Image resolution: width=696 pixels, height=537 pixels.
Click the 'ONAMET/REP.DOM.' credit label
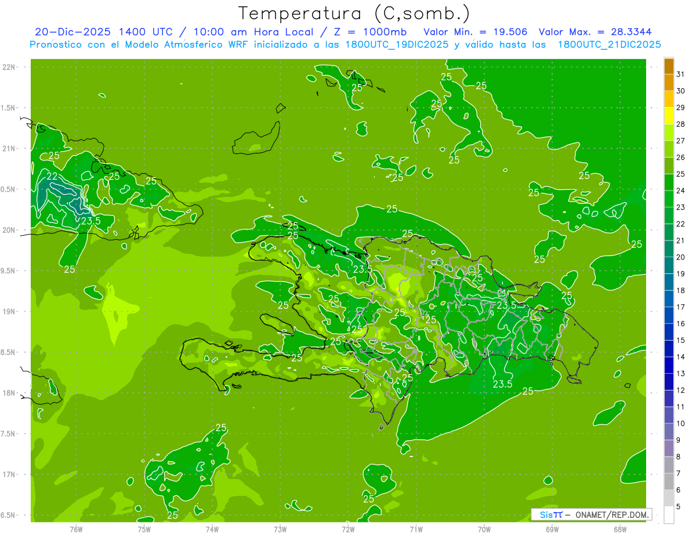(612, 514)
